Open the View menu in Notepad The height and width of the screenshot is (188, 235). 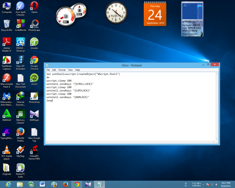[x=70, y=70]
